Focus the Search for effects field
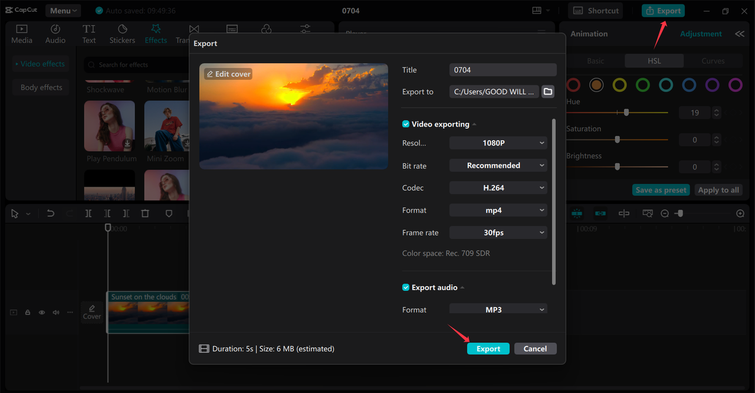The image size is (755, 393). 137,65
